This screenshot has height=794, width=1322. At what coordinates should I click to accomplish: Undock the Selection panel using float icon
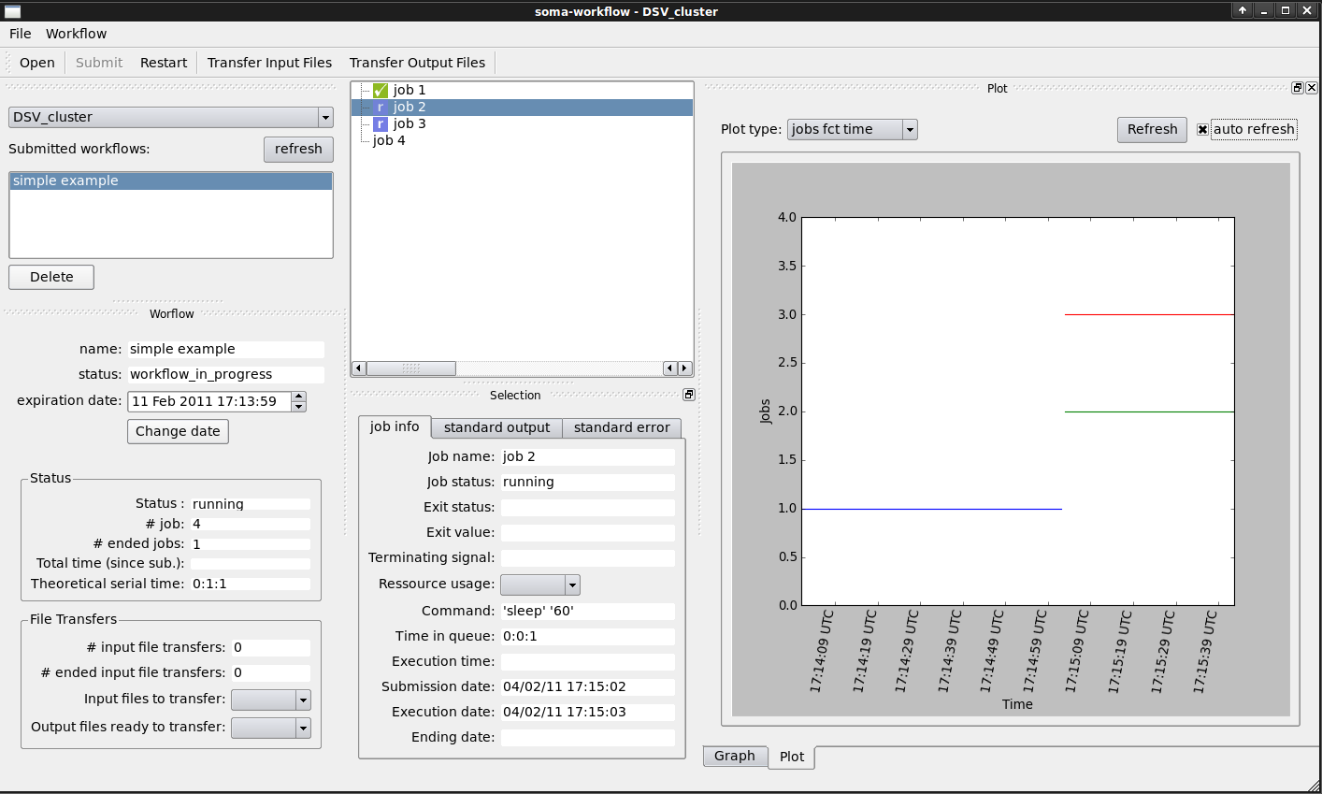point(689,395)
